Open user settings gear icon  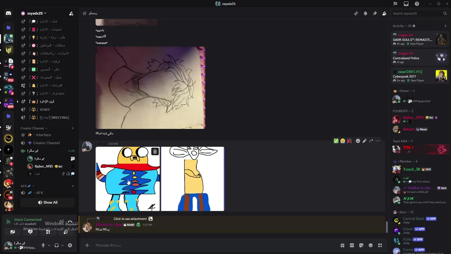coord(70,245)
